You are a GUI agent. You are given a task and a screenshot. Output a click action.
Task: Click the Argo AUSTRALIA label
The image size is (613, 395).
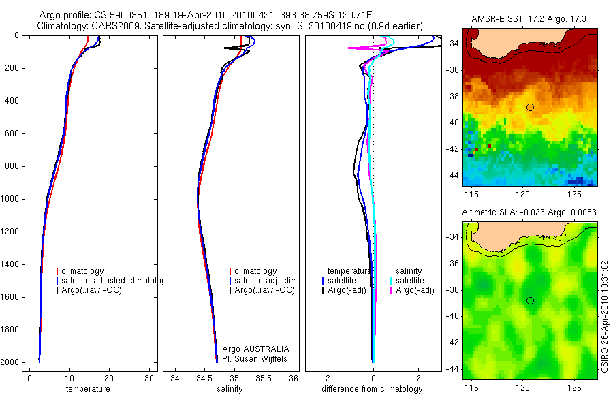coord(255,349)
